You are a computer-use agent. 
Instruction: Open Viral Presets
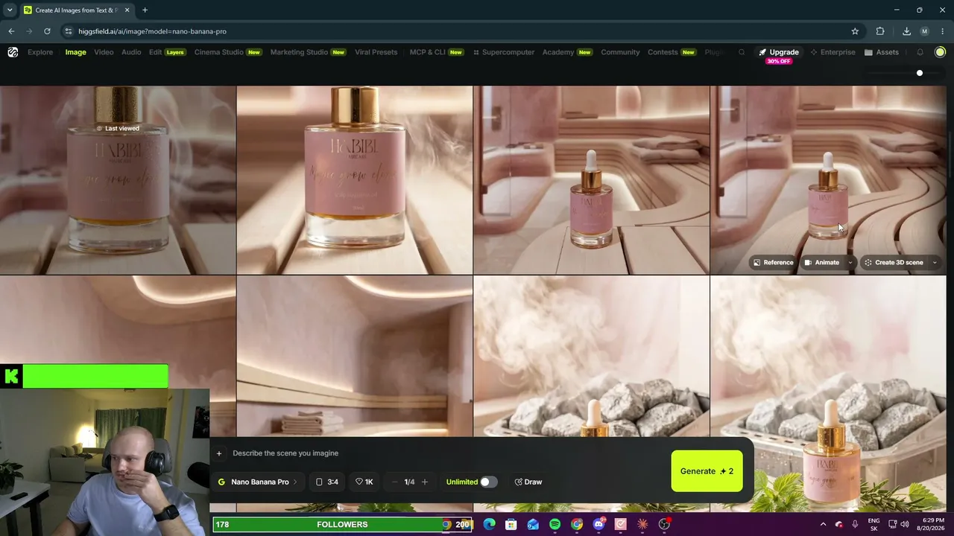pyautogui.click(x=376, y=52)
